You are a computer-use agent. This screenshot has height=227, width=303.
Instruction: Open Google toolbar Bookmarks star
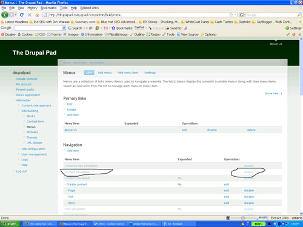click(123, 28)
